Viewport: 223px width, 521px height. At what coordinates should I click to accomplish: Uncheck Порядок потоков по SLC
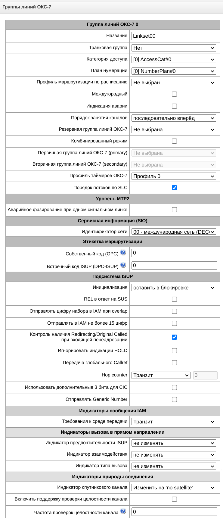point(174,188)
